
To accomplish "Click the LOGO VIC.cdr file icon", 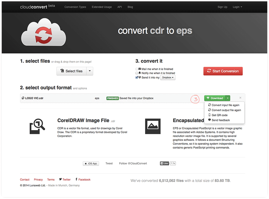I will click(23, 98).
